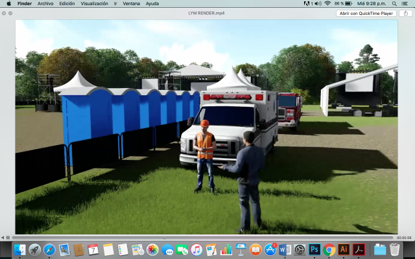This screenshot has height=259, width=415.
Task: Open the Archivo menu
Action: click(45, 3)
